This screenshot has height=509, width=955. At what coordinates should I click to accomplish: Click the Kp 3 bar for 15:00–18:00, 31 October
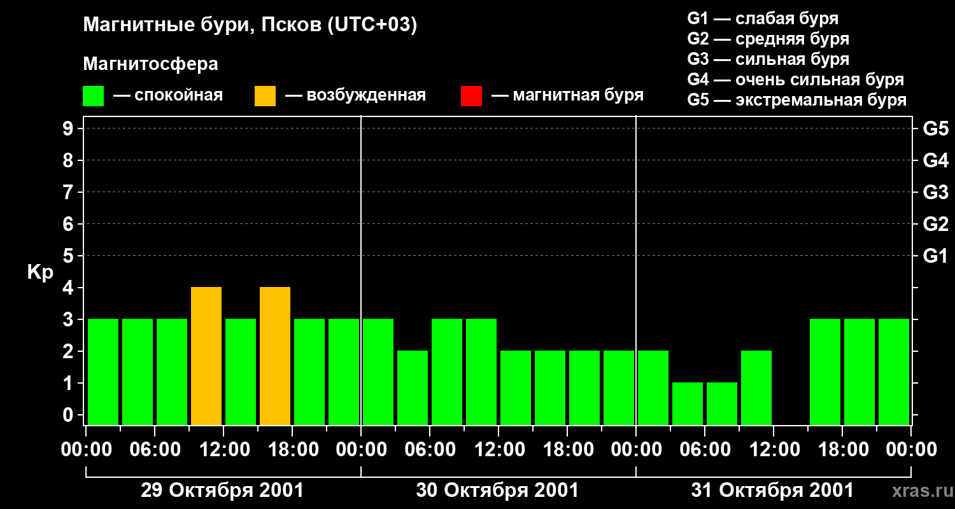(825, 372)
